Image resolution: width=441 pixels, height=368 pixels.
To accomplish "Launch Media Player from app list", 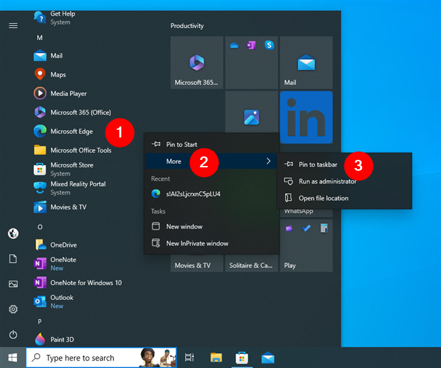I will [x=68, y=94].
